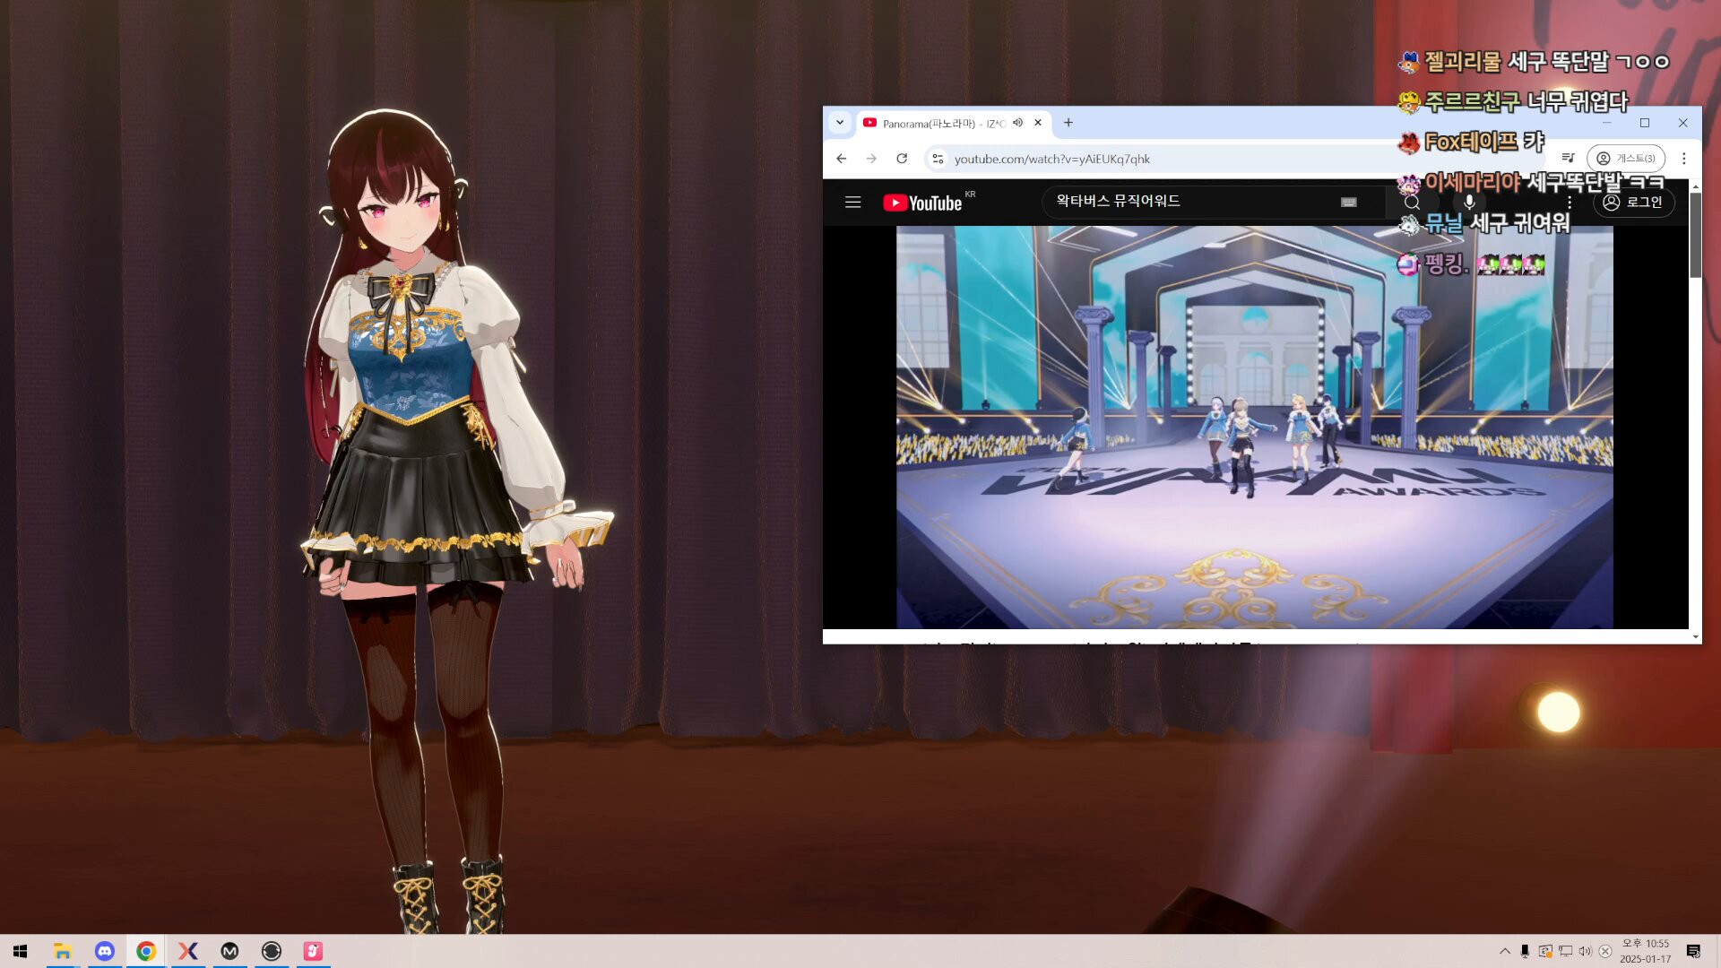Open YouTube settings three-dot menu
This screenshot has height=968, width=1721.
[1570, 203]
